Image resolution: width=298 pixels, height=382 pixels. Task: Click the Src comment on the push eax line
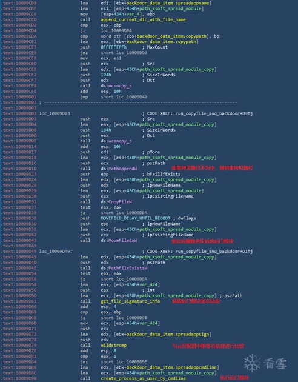coord(151,119)
